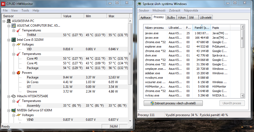
Task: Click the HWMonitor vertical scrollbar thumb
Action: [130, 54]
